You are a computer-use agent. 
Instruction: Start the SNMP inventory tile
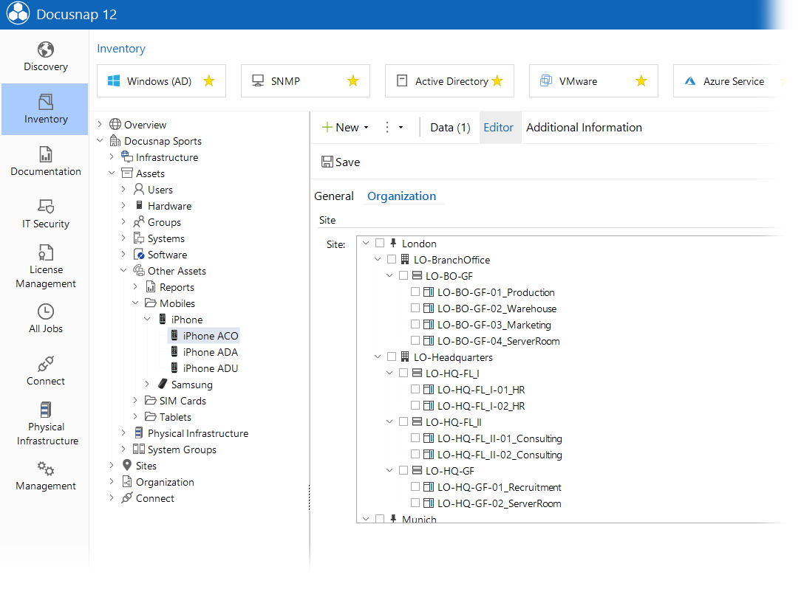306,81
